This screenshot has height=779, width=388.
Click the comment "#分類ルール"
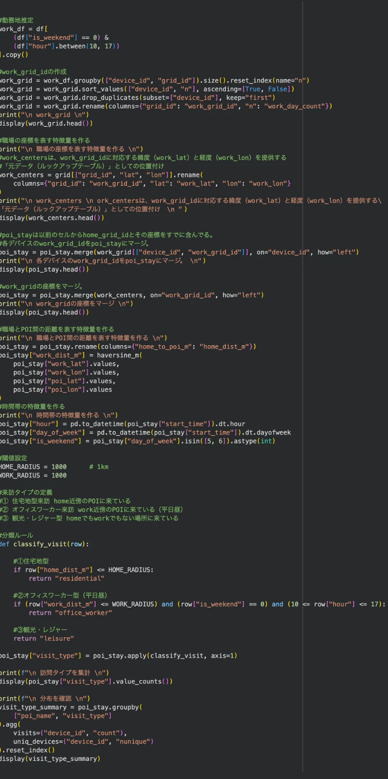click(17, 535)
